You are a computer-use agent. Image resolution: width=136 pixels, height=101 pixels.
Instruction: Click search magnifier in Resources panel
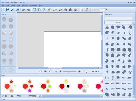coord(134,19)
